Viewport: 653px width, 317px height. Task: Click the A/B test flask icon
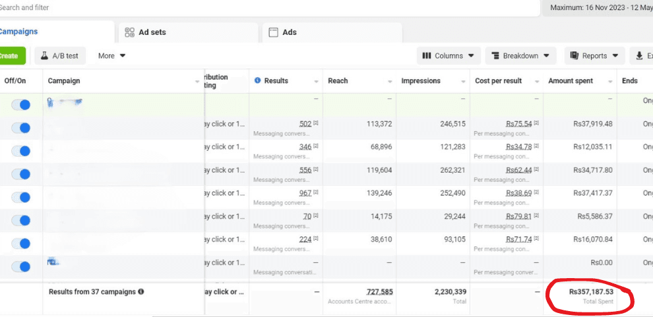pos(45,56)
